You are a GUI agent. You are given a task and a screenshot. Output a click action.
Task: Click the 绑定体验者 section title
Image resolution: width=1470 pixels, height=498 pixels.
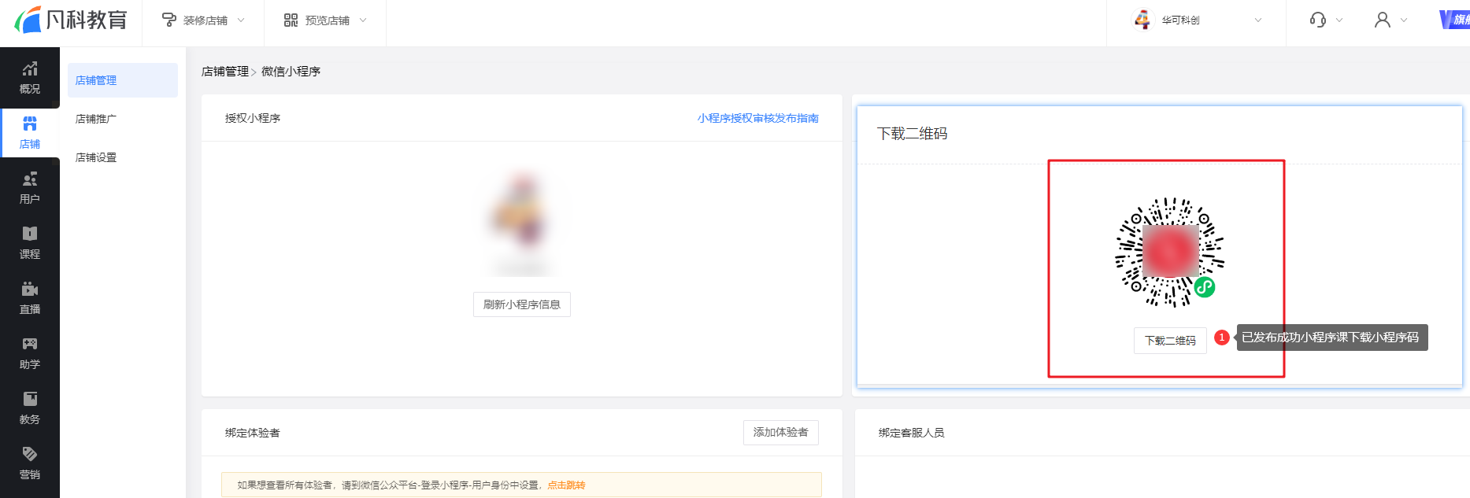pyautogui.click(x=253, y=433)
